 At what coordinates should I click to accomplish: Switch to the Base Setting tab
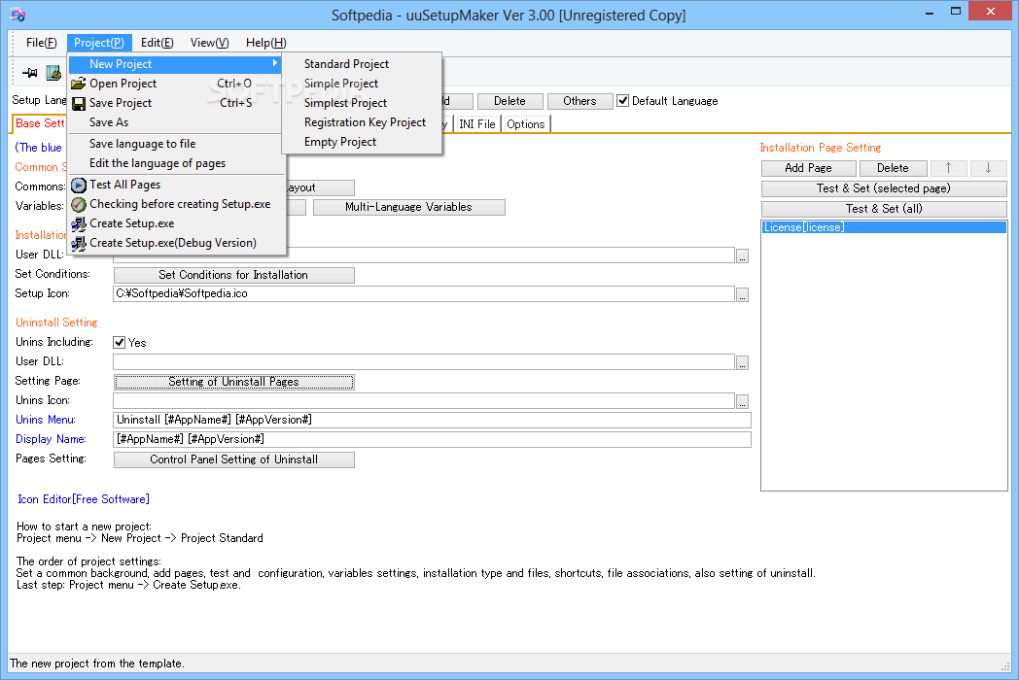click(40, 123)
